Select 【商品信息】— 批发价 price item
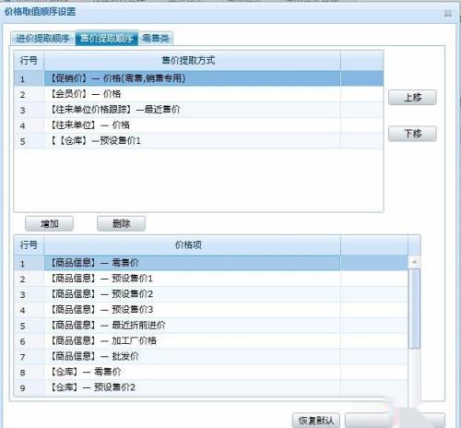This screenshot has height=428, width=461. click(211, 357)
